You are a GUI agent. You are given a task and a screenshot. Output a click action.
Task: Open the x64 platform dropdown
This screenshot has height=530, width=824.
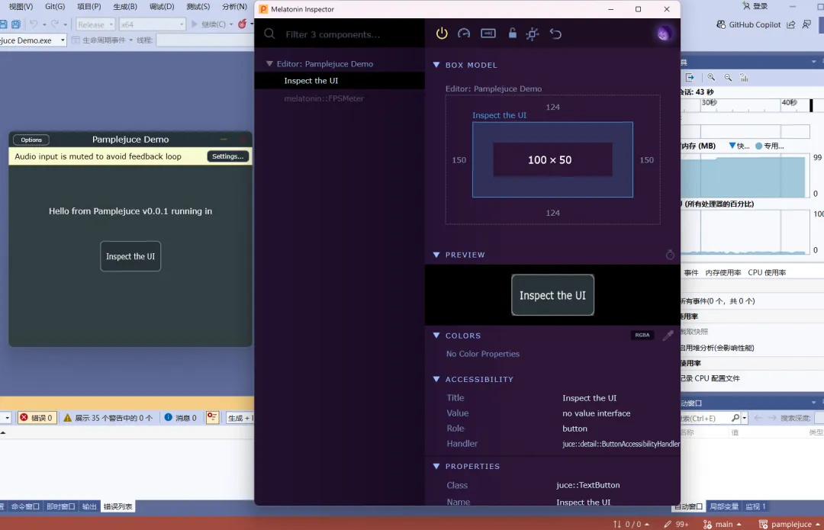[x=152, y=24]
